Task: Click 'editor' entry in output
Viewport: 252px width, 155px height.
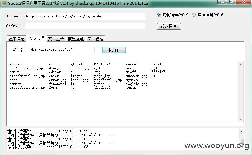Action: pyautogui.click(x=55, y=72)
